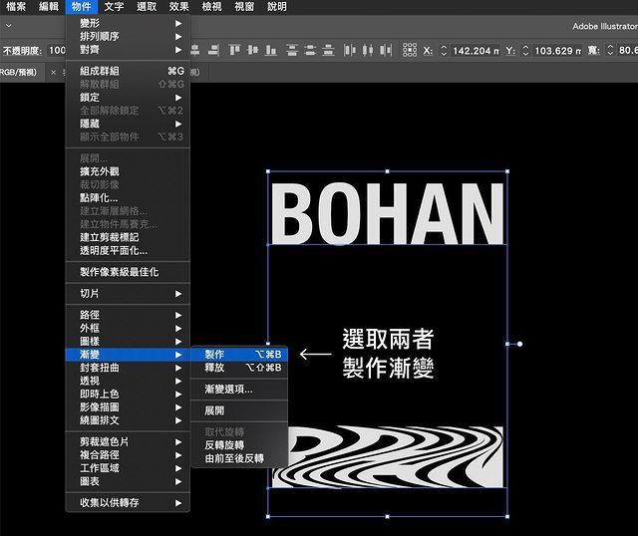Open the 效果 menu in menu bar
638x536 pixels.
coord(179,7)
